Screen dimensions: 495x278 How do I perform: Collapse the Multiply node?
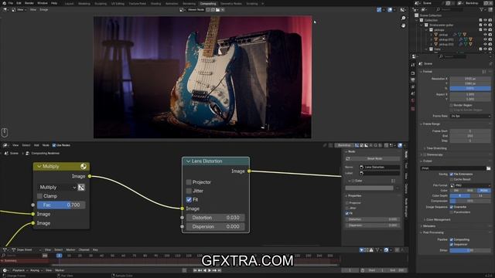(39, 167)
